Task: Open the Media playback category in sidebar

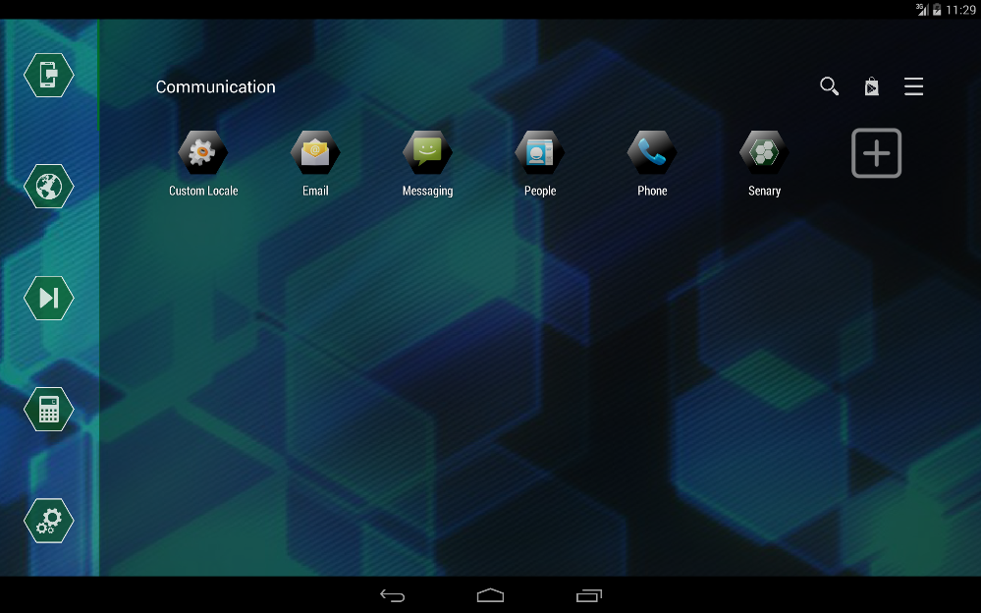Action: [48, 298]
